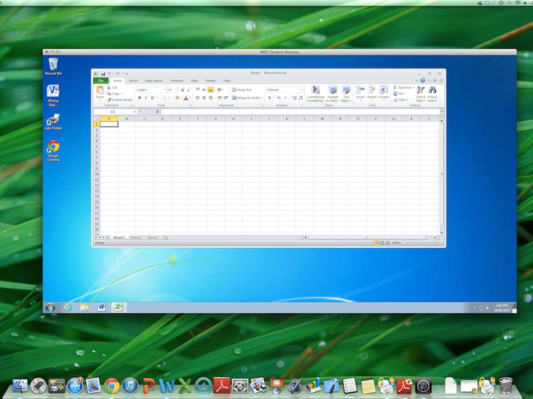The width and height of the screenshot is (533, 399).
Task: Click the 100% zoom level
Action: 396,243
